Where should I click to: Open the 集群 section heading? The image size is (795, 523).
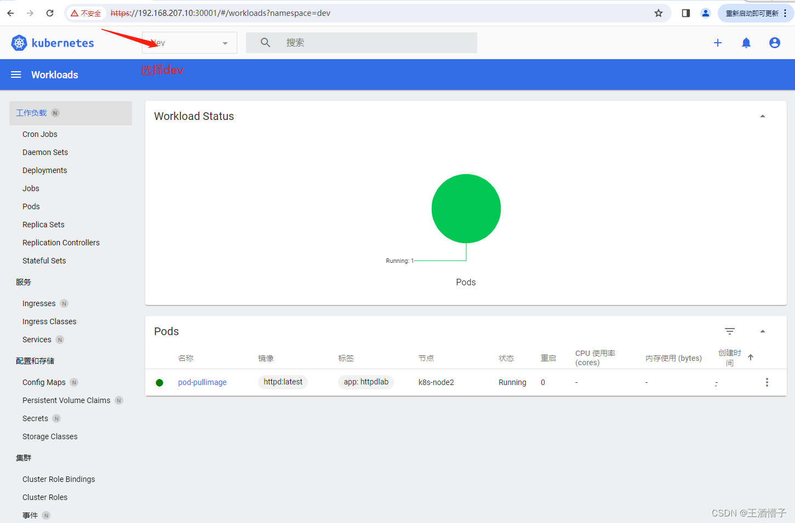[24, 458]
